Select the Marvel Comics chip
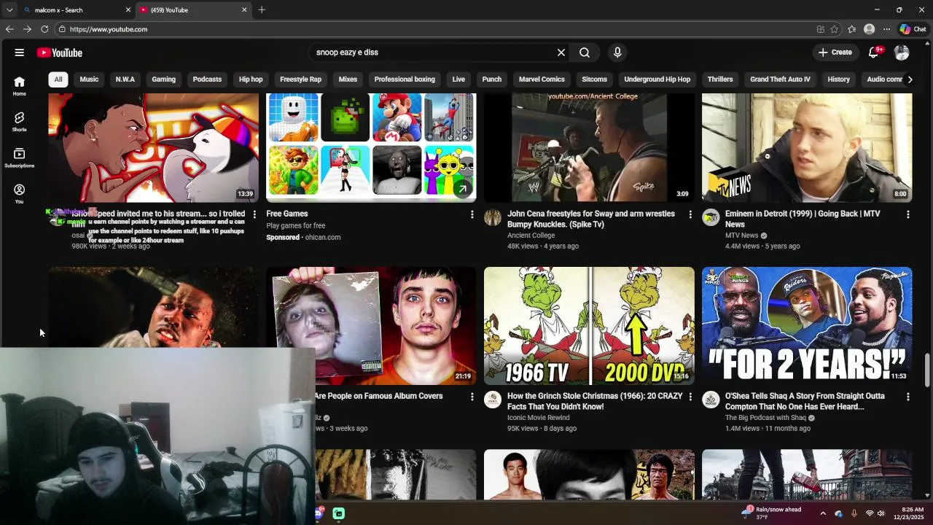Screen dimensions: 933x525 pyautogui.click(x=542, y=79)
